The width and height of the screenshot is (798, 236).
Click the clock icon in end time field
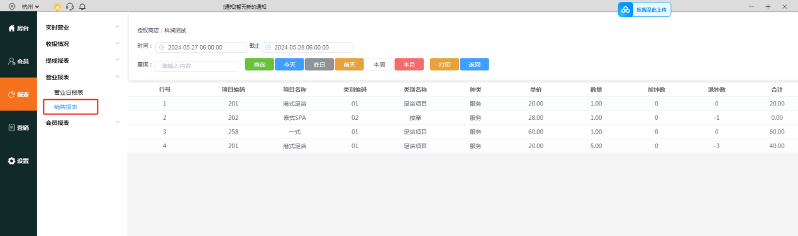[268, 47]
